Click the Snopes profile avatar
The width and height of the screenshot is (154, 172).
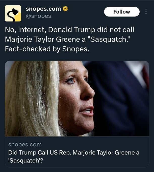pos(13,13)
